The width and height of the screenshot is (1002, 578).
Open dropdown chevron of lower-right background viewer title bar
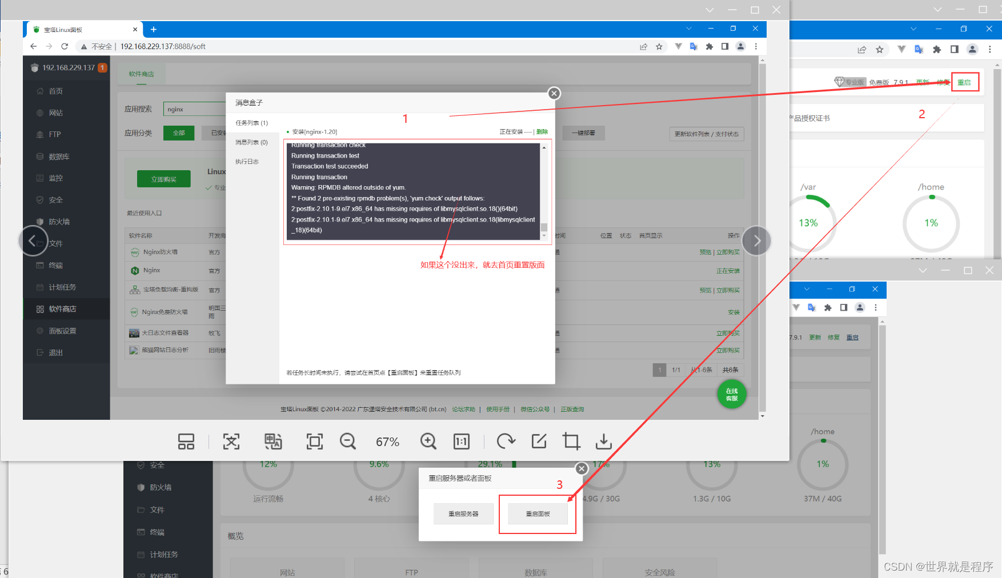pyautogui.click(x=923, y=270)
